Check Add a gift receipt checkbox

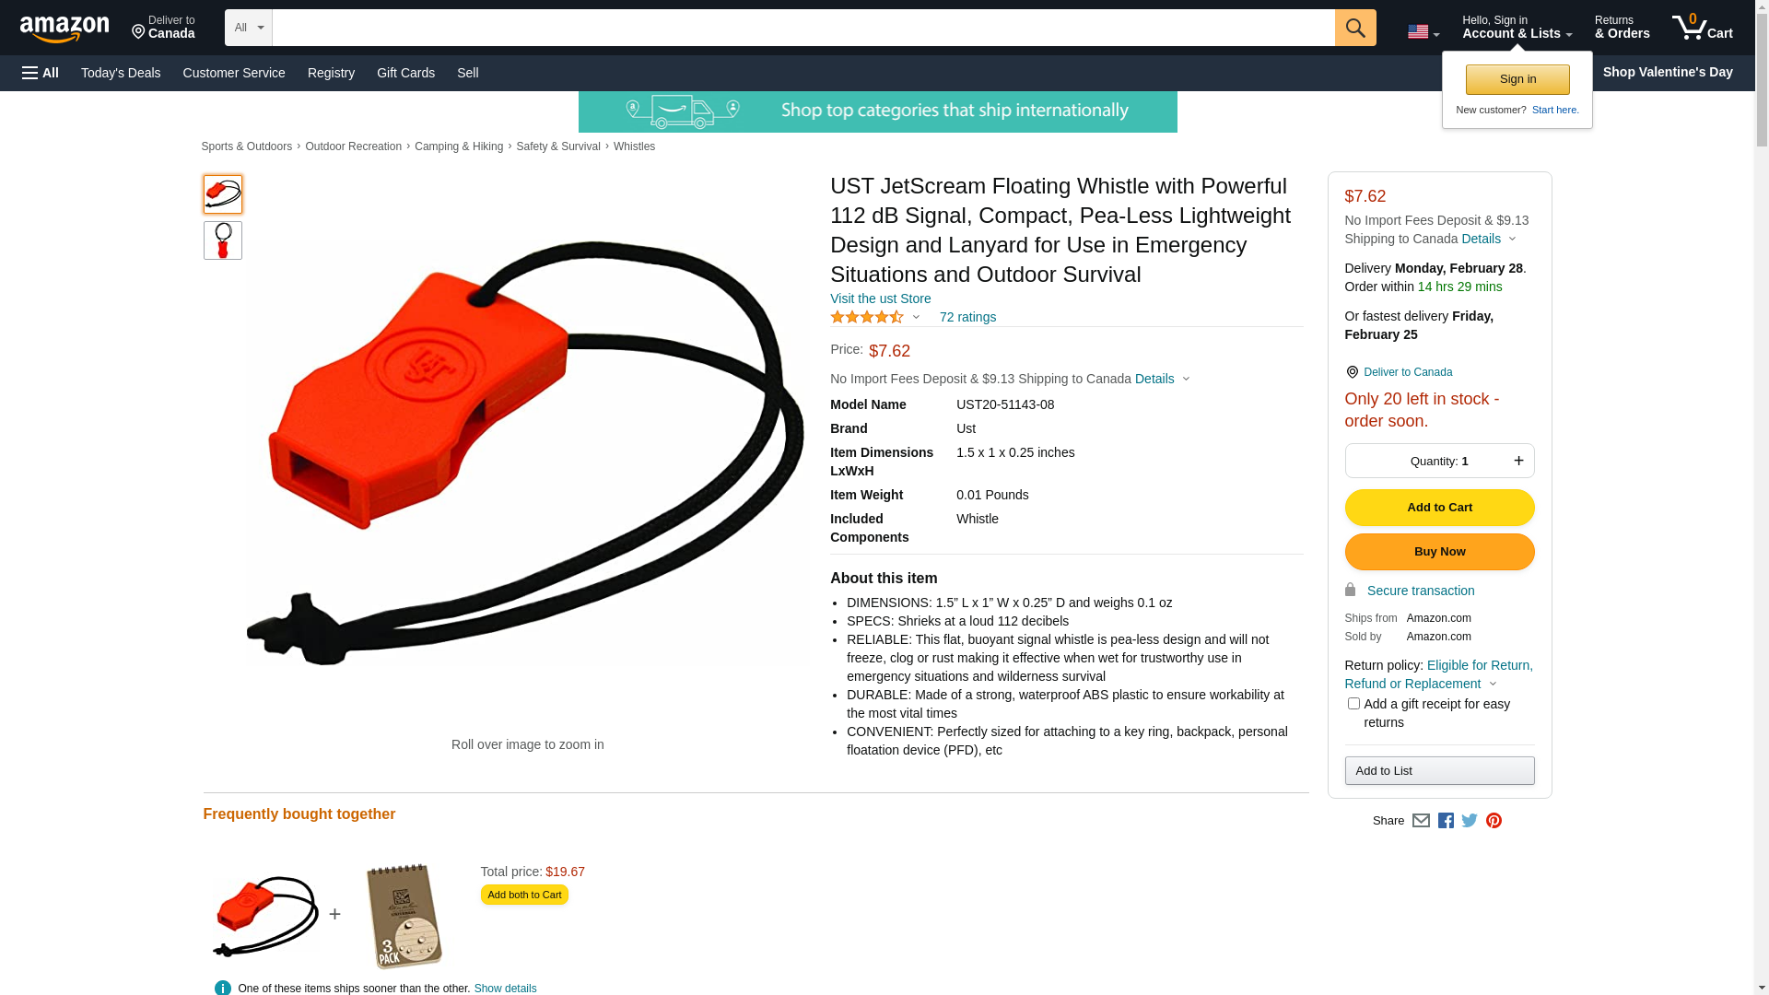[1353, 704]
